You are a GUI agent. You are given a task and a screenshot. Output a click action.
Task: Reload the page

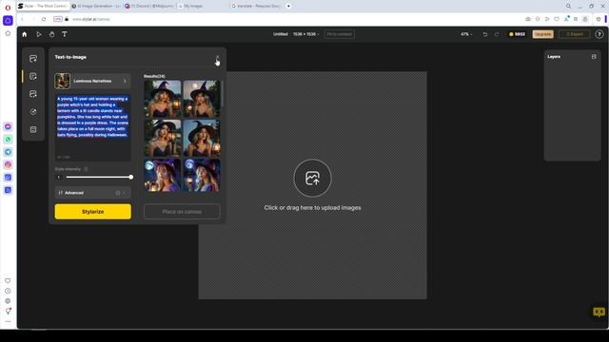(44, 19)
